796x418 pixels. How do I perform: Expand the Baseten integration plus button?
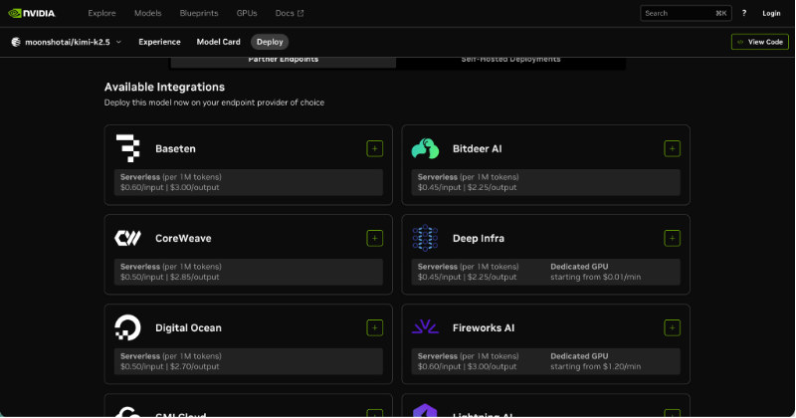tap(374, 148)
